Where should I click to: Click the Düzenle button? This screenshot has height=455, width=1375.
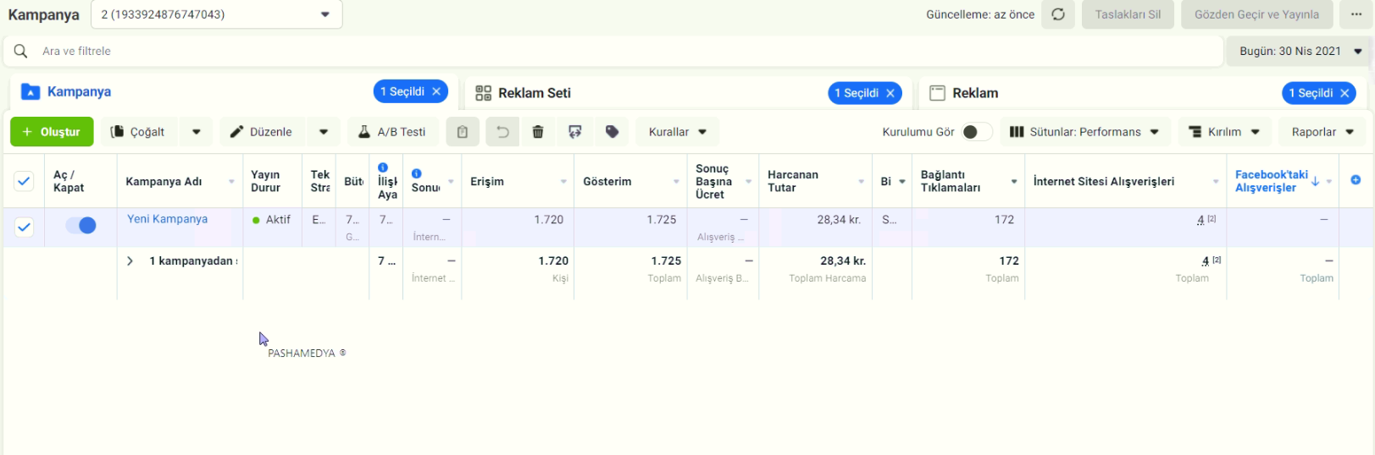pos(263,132)
